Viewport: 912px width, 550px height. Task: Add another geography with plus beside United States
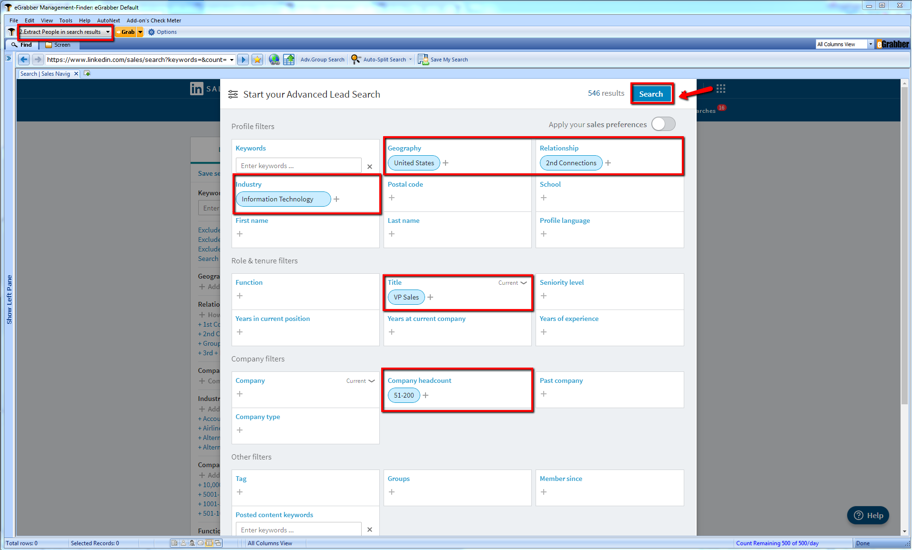[446, 163]
